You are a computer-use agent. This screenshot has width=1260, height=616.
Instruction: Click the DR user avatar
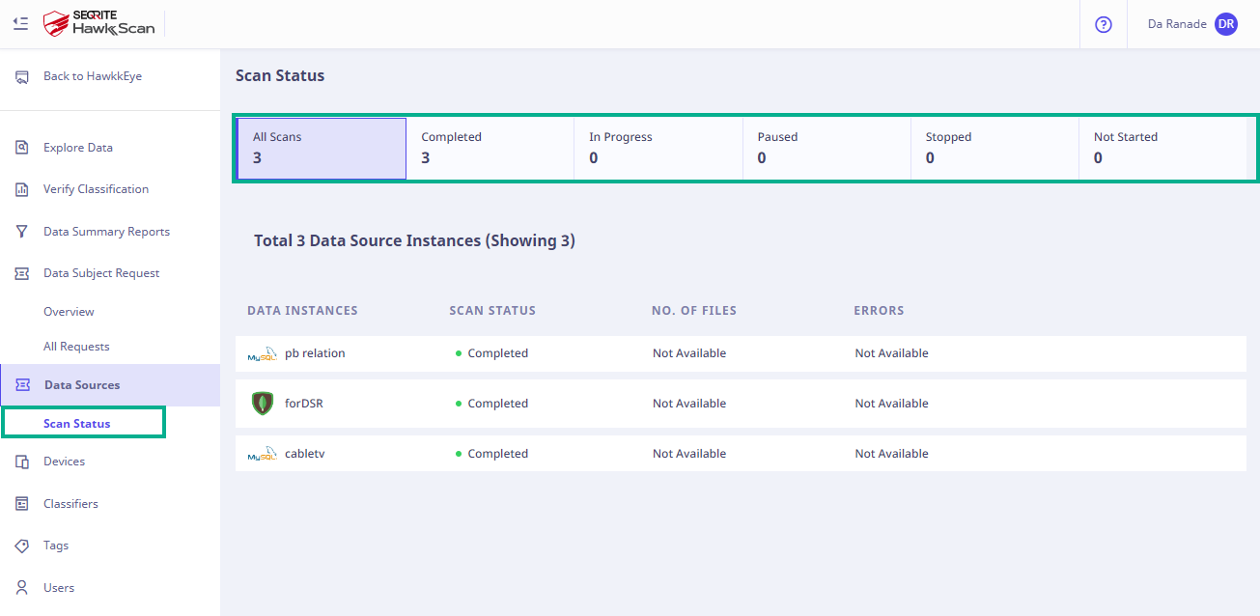pos(1225,24)
